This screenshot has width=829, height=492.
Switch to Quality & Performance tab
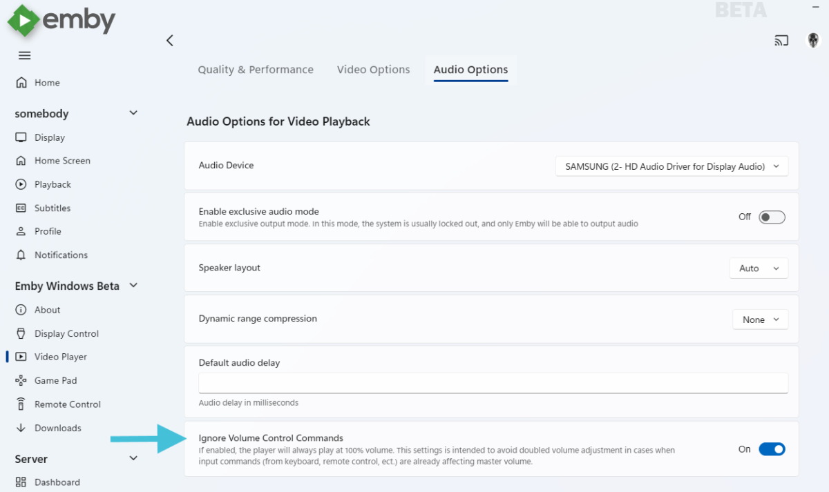tap(256, 70)
